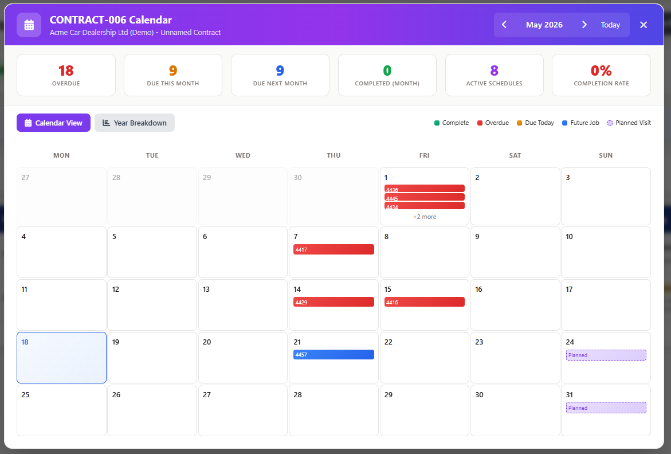
Task: Open the Overdue stat card
Action: coord(66,75)
